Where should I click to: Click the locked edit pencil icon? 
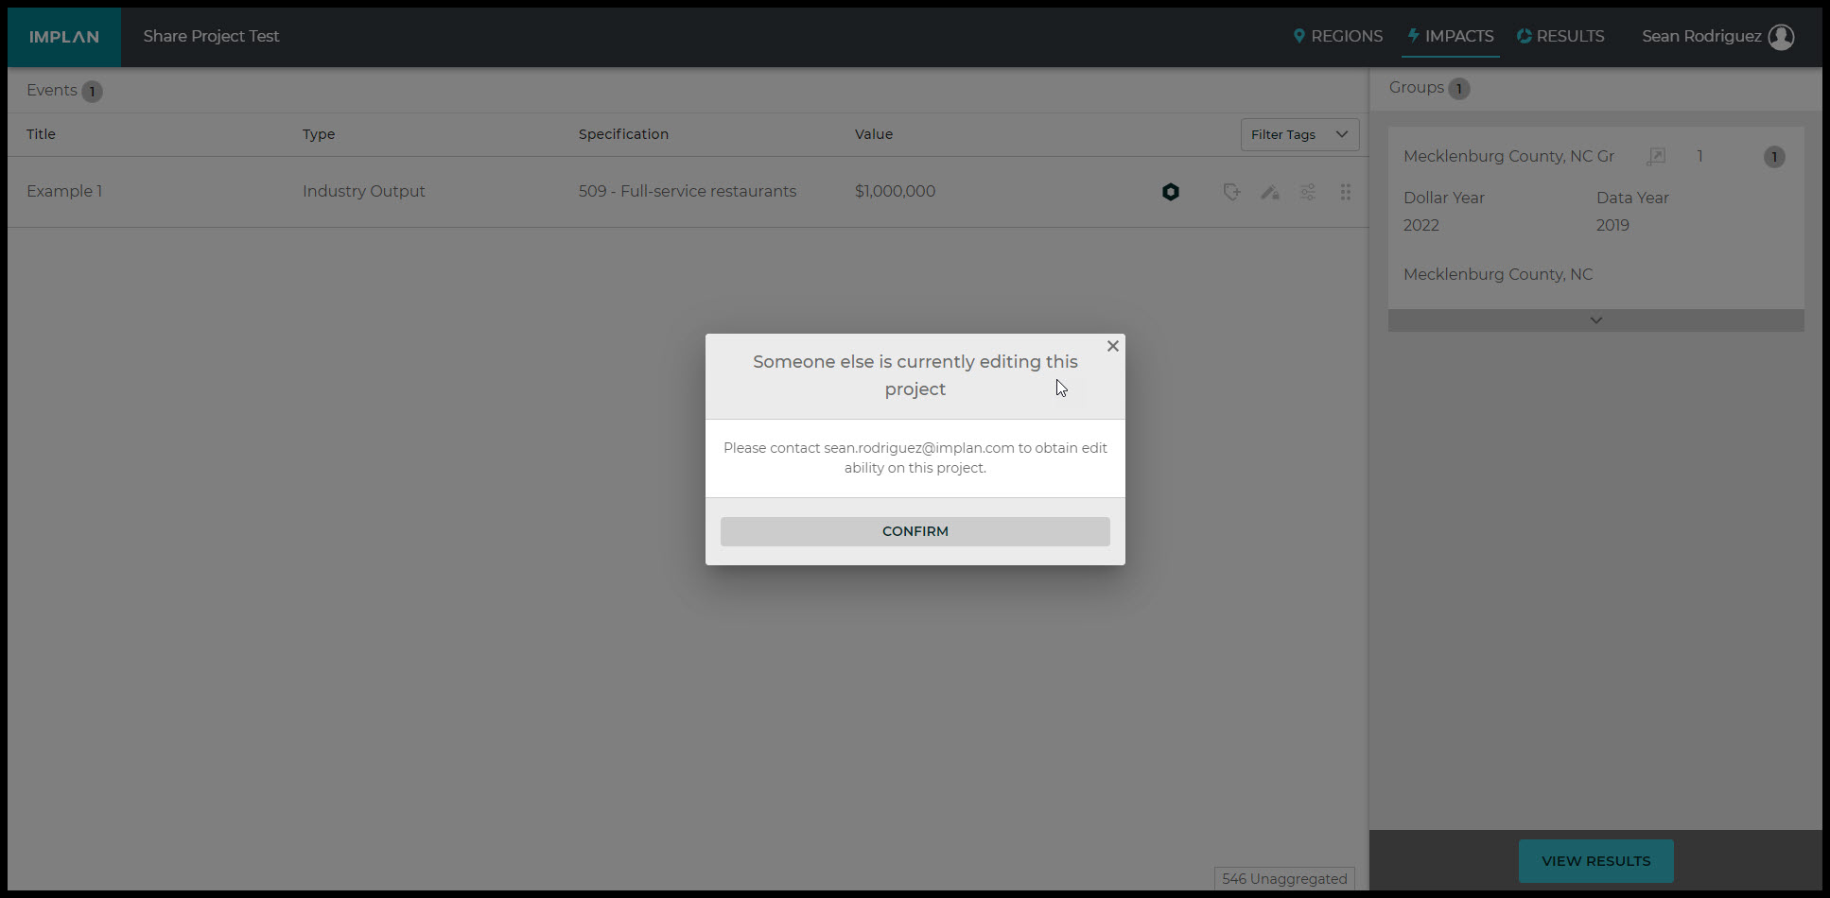click(1269, 192)
